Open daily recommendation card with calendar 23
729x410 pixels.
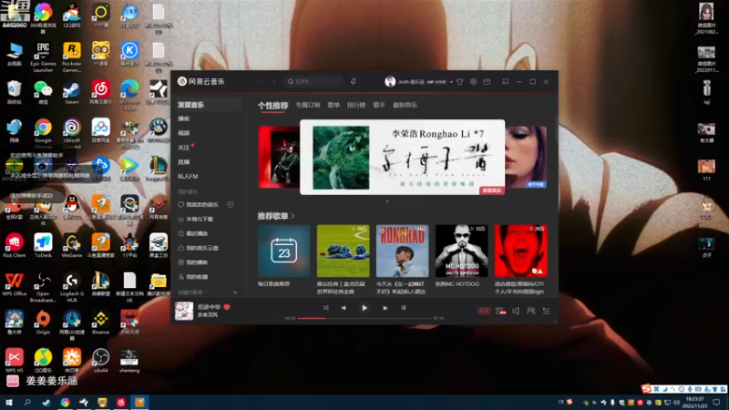283,251
